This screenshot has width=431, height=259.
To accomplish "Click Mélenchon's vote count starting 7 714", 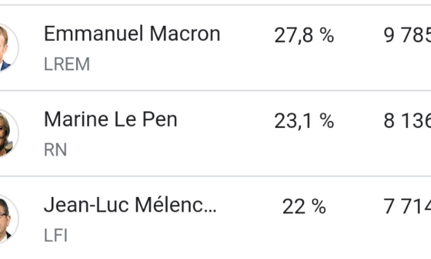I will pos(407,206).
